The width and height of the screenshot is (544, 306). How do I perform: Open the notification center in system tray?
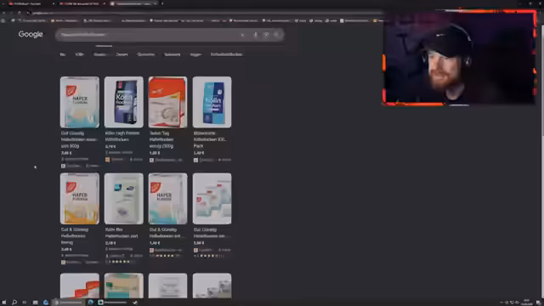(539, 303)
